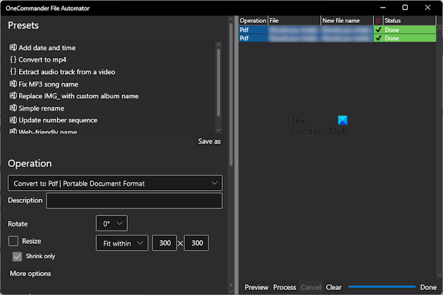Click the file list scroll up arrow

439,28
